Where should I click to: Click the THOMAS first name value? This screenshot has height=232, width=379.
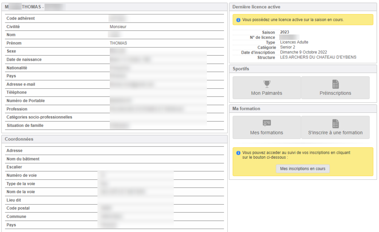pos(118,43)
